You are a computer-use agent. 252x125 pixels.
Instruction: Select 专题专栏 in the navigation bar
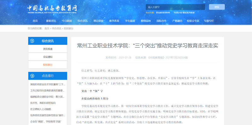209,21
